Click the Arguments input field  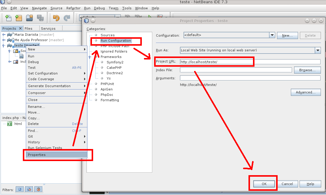250,78
